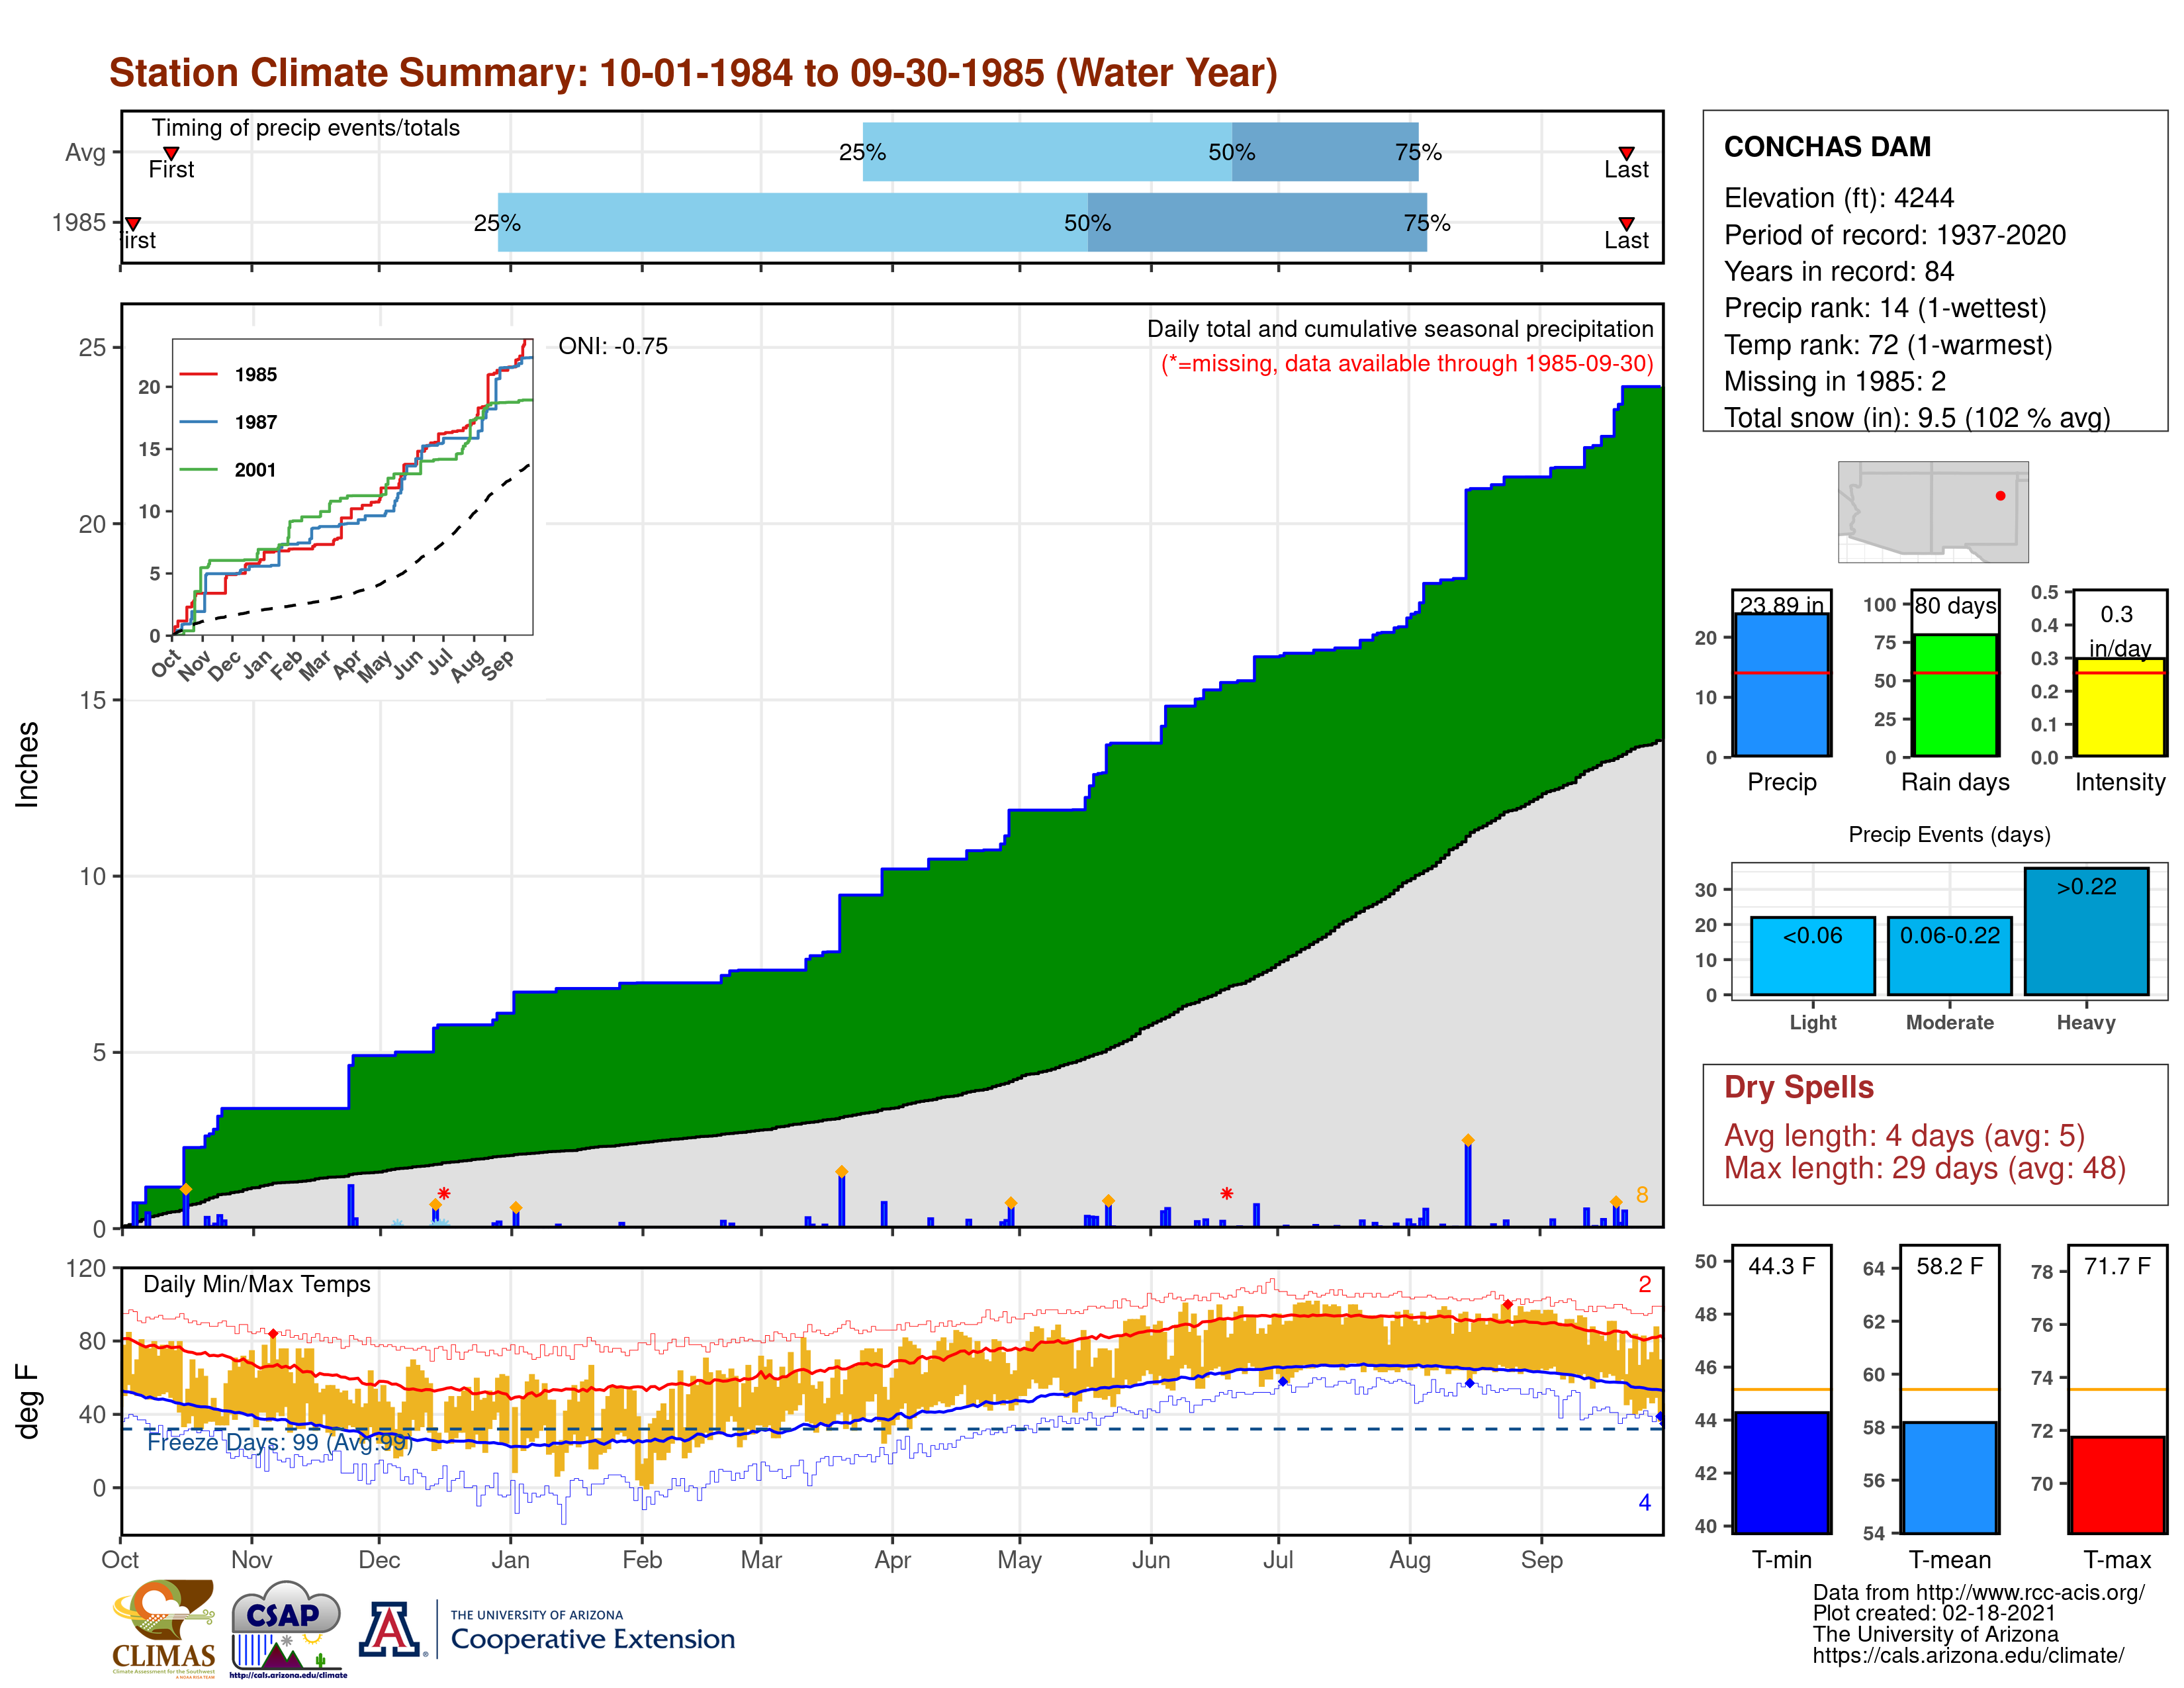Click the 80 days value label
Screen dimensions: 2184x1688
tap(1955, 605)
